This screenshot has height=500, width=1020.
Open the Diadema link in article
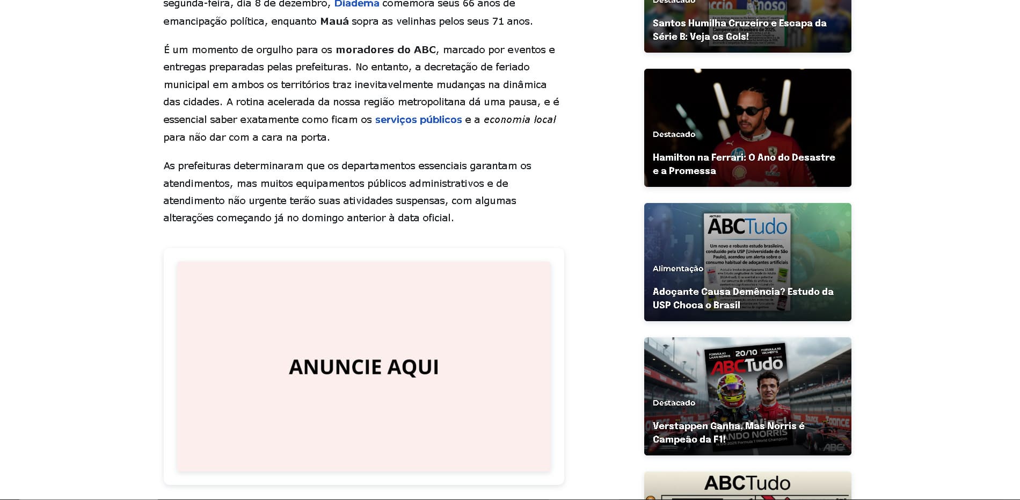tap(356, 4)
